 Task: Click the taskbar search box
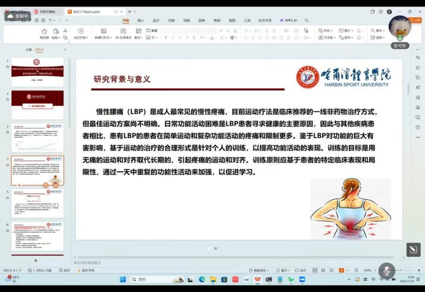(157, 280)
